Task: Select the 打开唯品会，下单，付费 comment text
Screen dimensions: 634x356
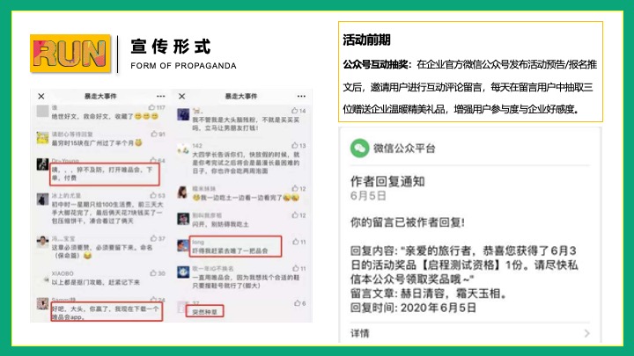Action: pos(102,173)
